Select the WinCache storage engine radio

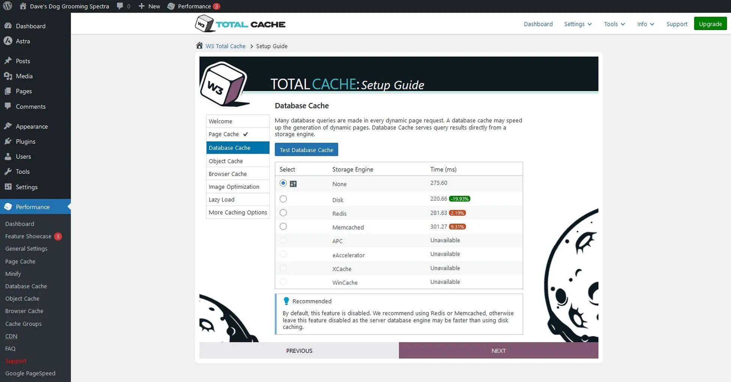(x=283, y=282)
